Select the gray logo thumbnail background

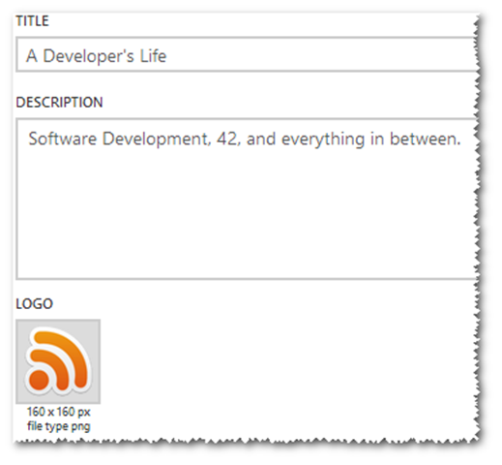click(58, 361)
